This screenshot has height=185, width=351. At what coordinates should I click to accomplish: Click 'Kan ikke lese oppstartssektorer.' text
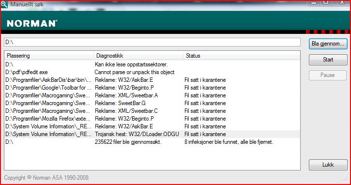[x=131, y=64]
